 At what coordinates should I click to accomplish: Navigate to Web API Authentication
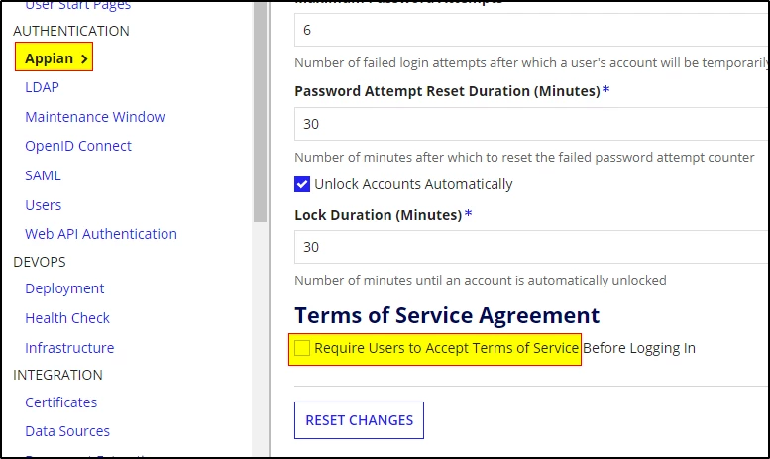point(101,234)
